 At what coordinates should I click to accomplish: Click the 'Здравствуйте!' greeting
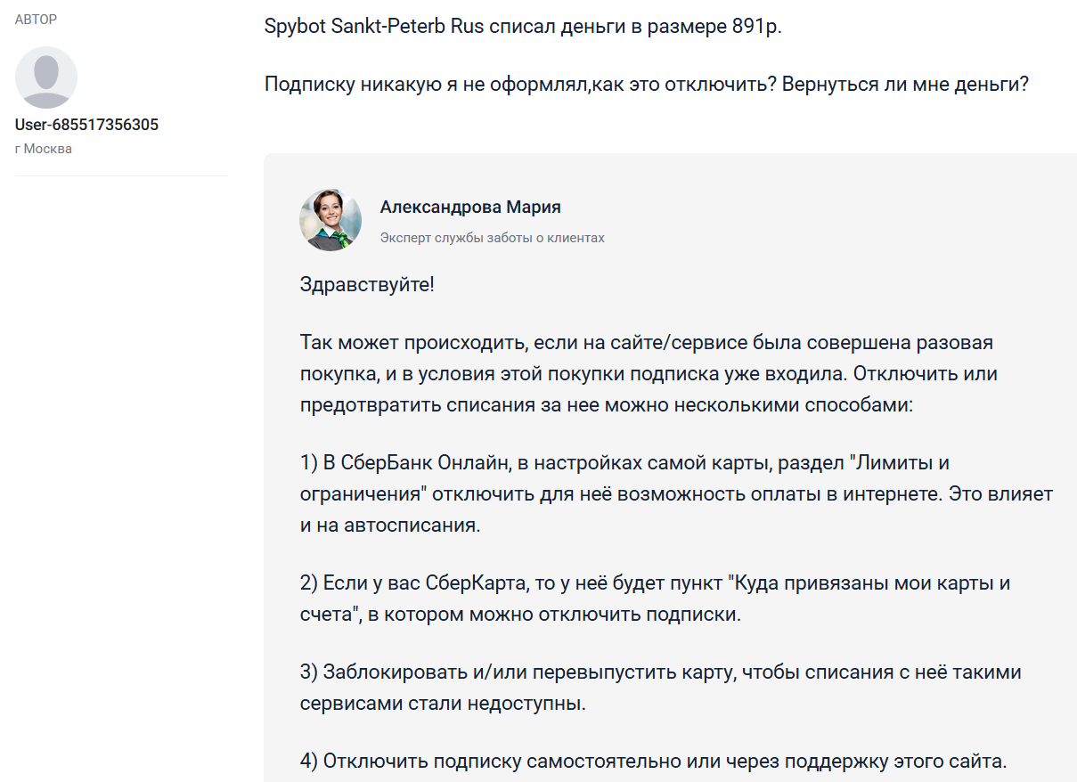click(x=367, y=286)
